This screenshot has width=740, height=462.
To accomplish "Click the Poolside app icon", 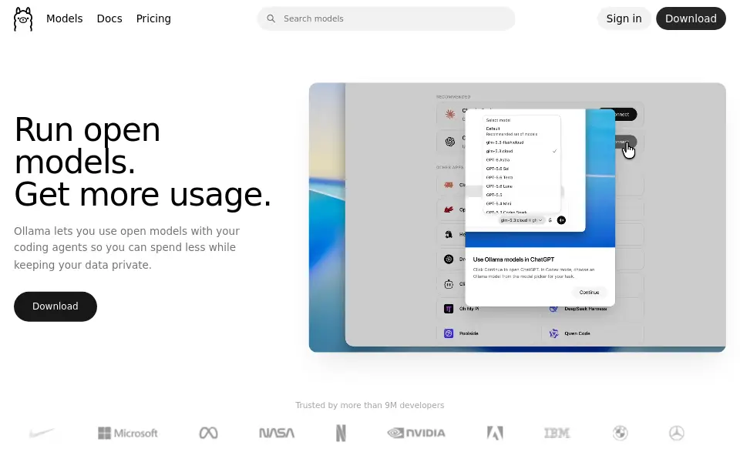I will tap(449, 333).
